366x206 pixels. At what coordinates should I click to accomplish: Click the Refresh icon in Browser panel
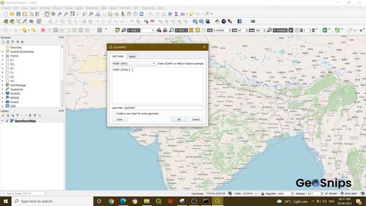[x=7, y=42]
